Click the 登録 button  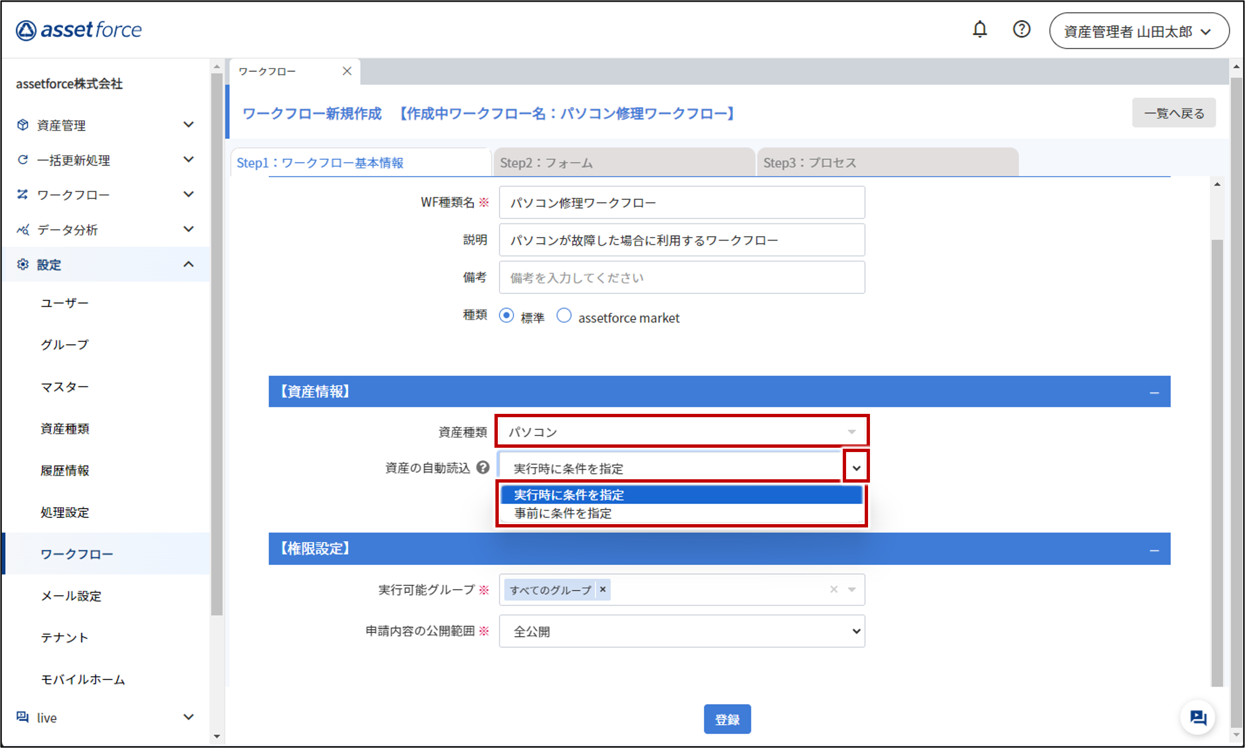pos(727,719)
